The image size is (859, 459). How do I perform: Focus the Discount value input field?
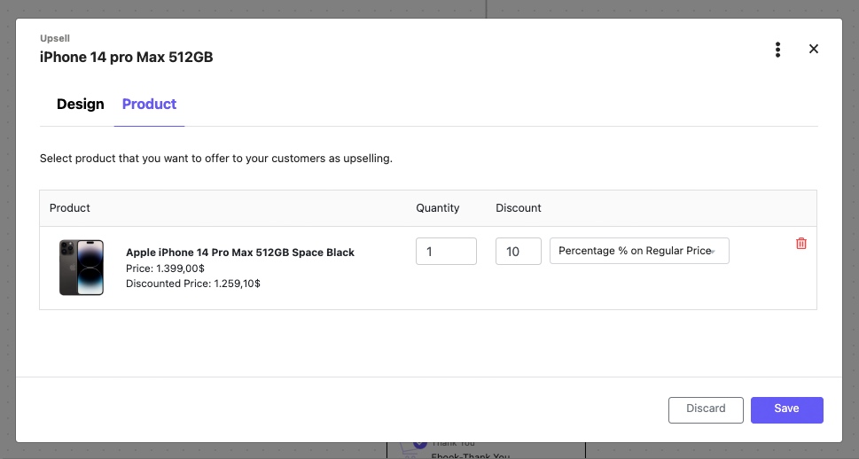(519, 252)
